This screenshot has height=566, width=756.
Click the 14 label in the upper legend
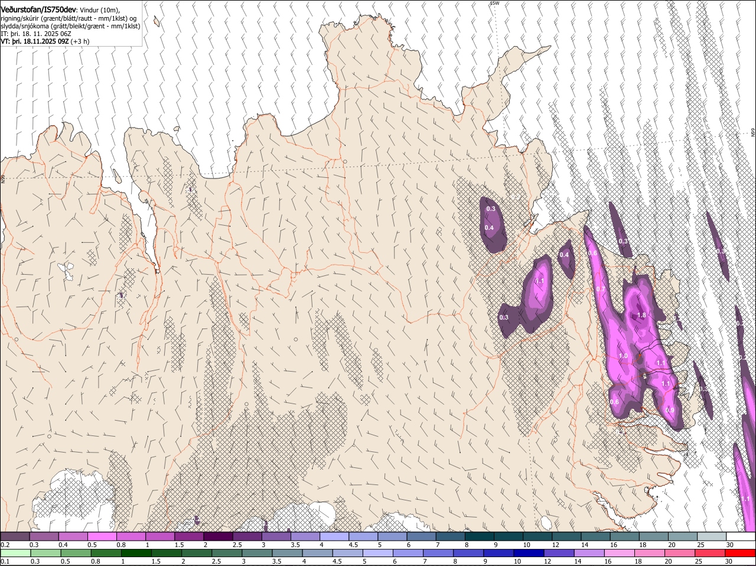(584, 545)
